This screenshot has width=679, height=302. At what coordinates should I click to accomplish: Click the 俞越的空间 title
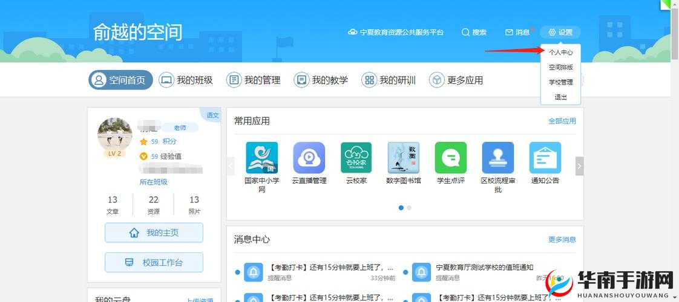pos(138,33)
